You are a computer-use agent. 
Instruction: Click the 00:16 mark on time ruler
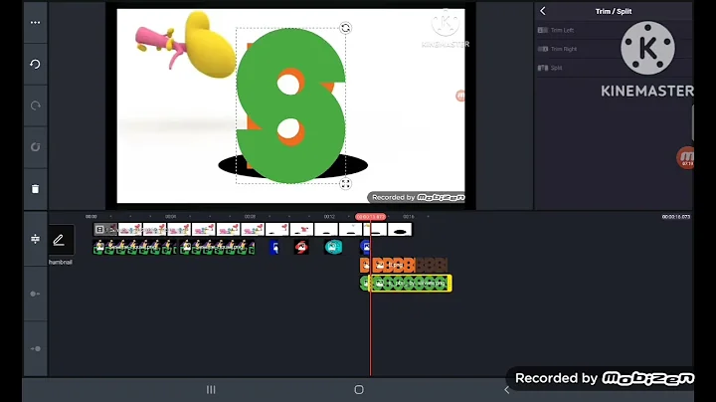(409, 217)
